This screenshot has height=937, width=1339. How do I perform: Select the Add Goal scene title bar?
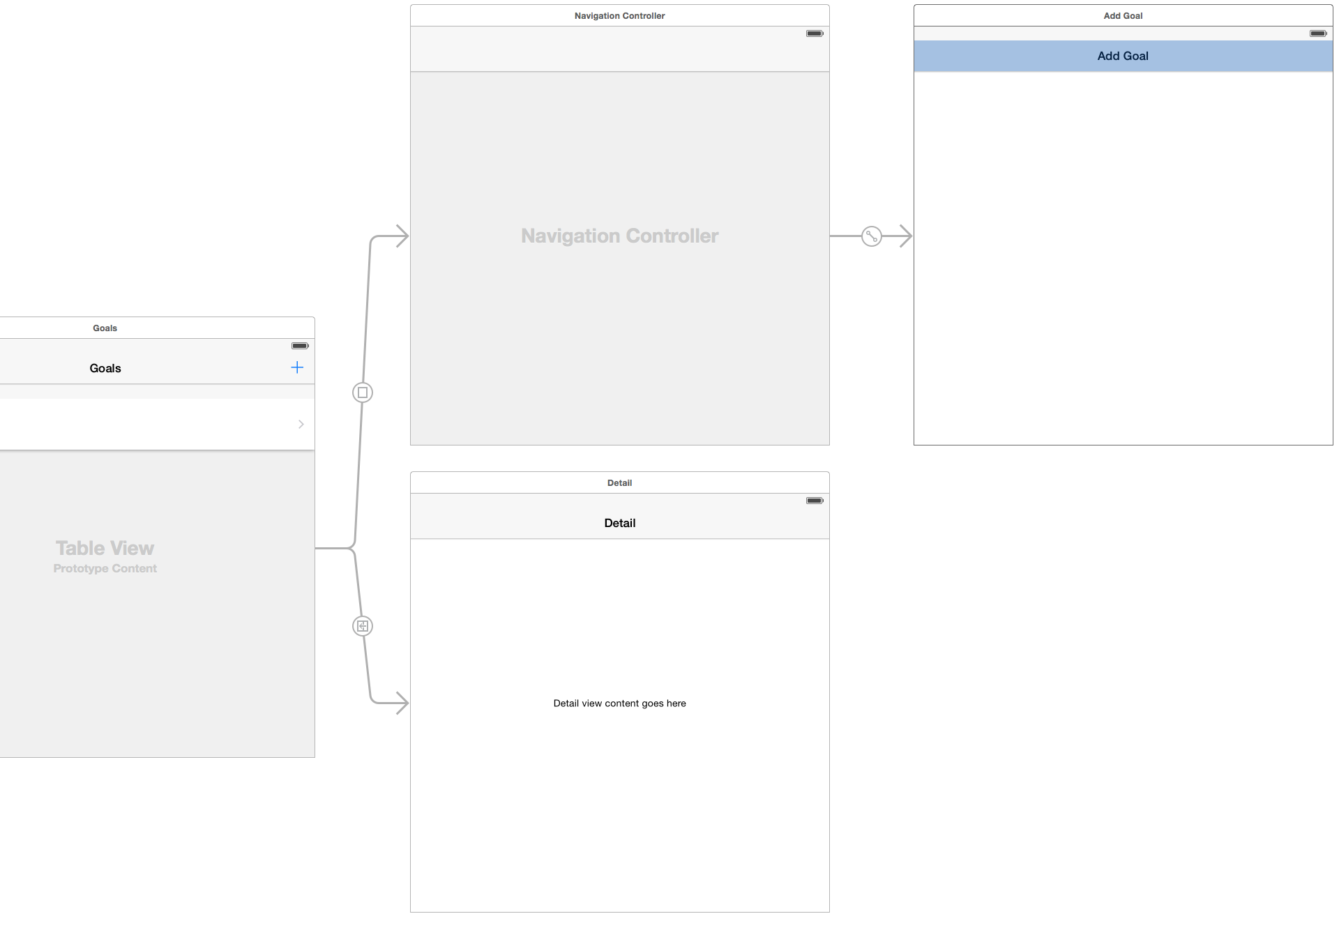pos(1123,15)
